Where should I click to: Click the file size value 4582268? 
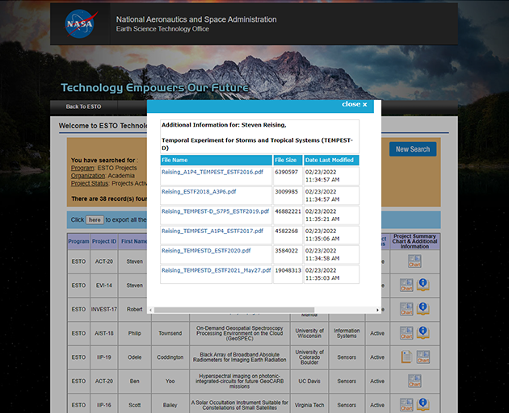click(286, 232)
